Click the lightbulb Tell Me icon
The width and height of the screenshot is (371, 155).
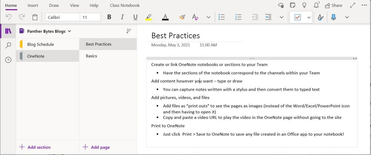305,5
